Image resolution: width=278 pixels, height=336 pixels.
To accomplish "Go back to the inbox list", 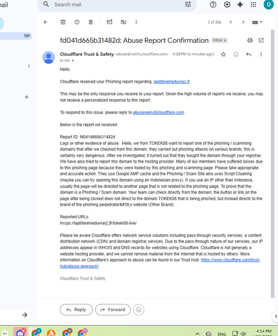I will tap(46, 22).
